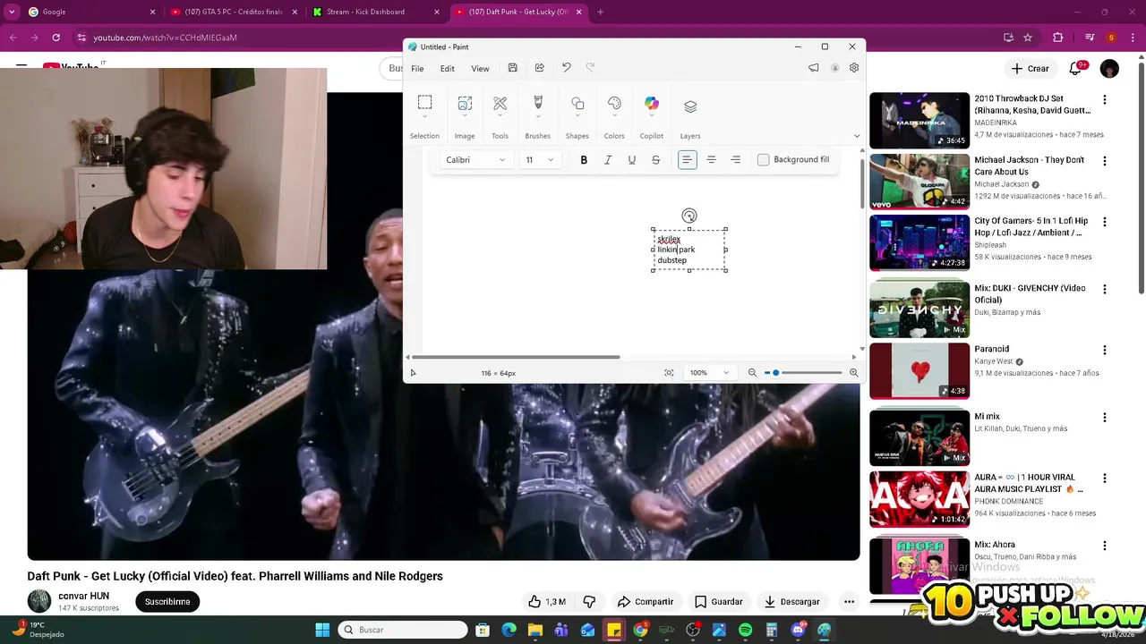1146x644 pixels.
Task: Open the convar HUN channel link
Action: point(84,596)
